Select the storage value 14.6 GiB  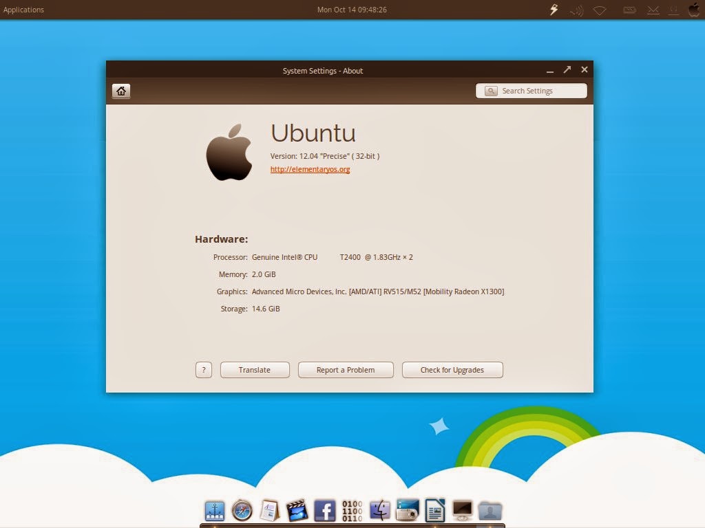coord(266,309)
